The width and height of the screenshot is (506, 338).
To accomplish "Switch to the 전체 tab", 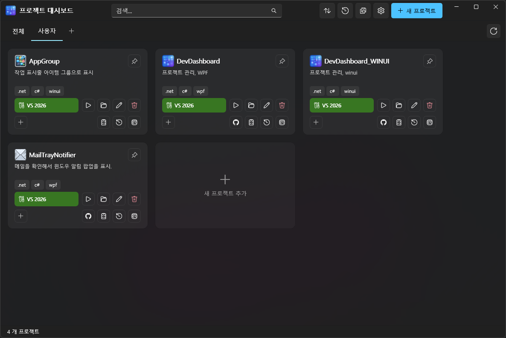I will pos(18,31).
